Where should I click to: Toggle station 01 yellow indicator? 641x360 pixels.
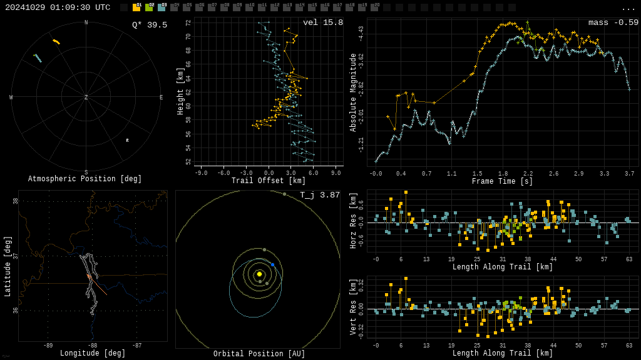(x=136, y=7)
